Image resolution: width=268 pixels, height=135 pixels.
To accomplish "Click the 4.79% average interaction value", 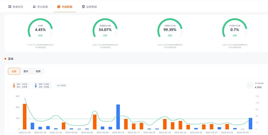I will pos(258,88).
